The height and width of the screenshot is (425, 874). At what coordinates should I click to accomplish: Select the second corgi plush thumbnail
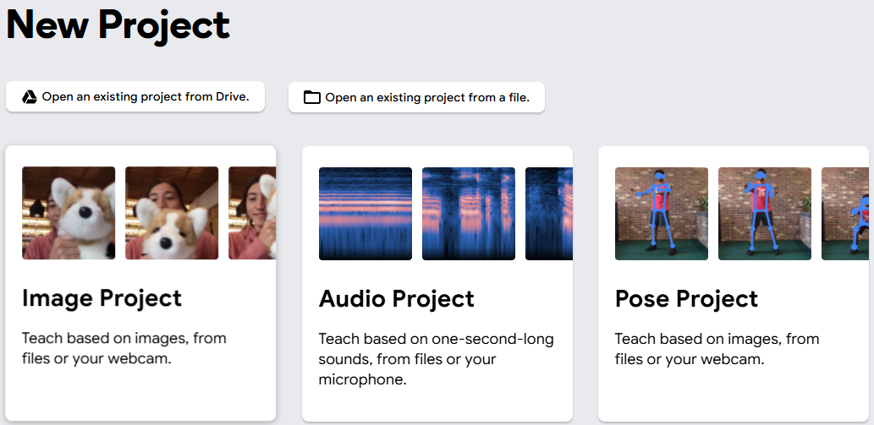click(x=172, y=213)
